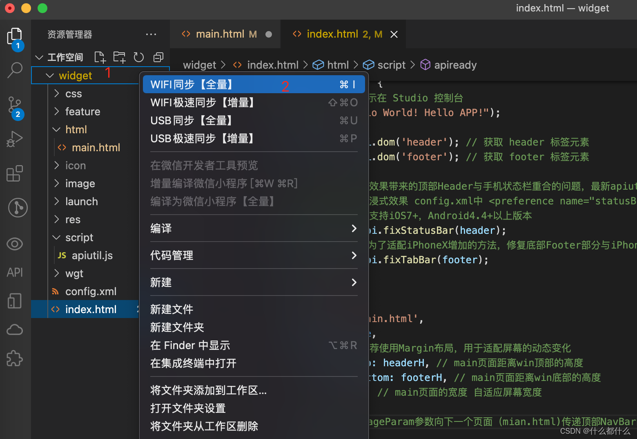Click the unsaved dot on main.html tab
637x439 pixels.
coord(269,34)
